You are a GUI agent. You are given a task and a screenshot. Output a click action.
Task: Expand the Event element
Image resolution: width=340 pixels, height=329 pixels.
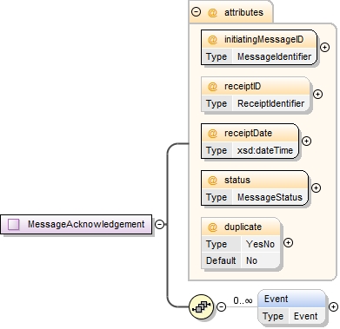coord(333,306)
